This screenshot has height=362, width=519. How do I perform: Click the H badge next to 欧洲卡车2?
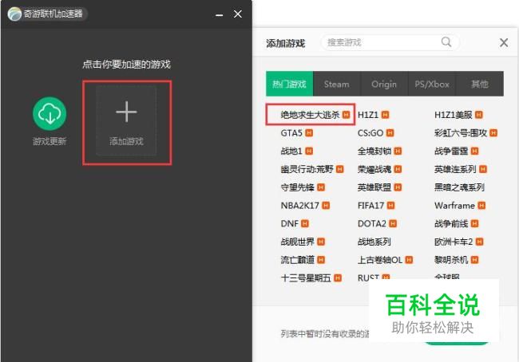[x=480, y=242]
